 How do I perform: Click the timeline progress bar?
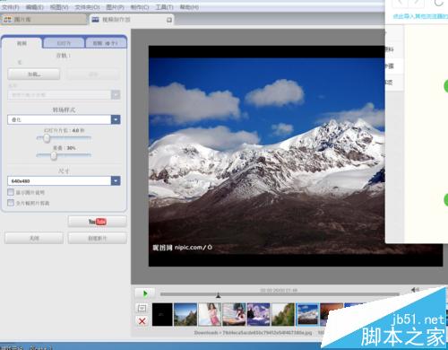[x=280, y=294]
